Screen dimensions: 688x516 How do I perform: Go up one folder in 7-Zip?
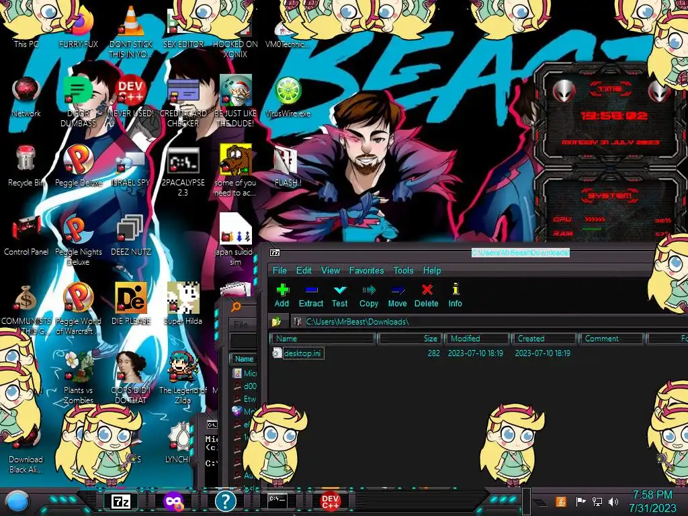click(276, 322)
